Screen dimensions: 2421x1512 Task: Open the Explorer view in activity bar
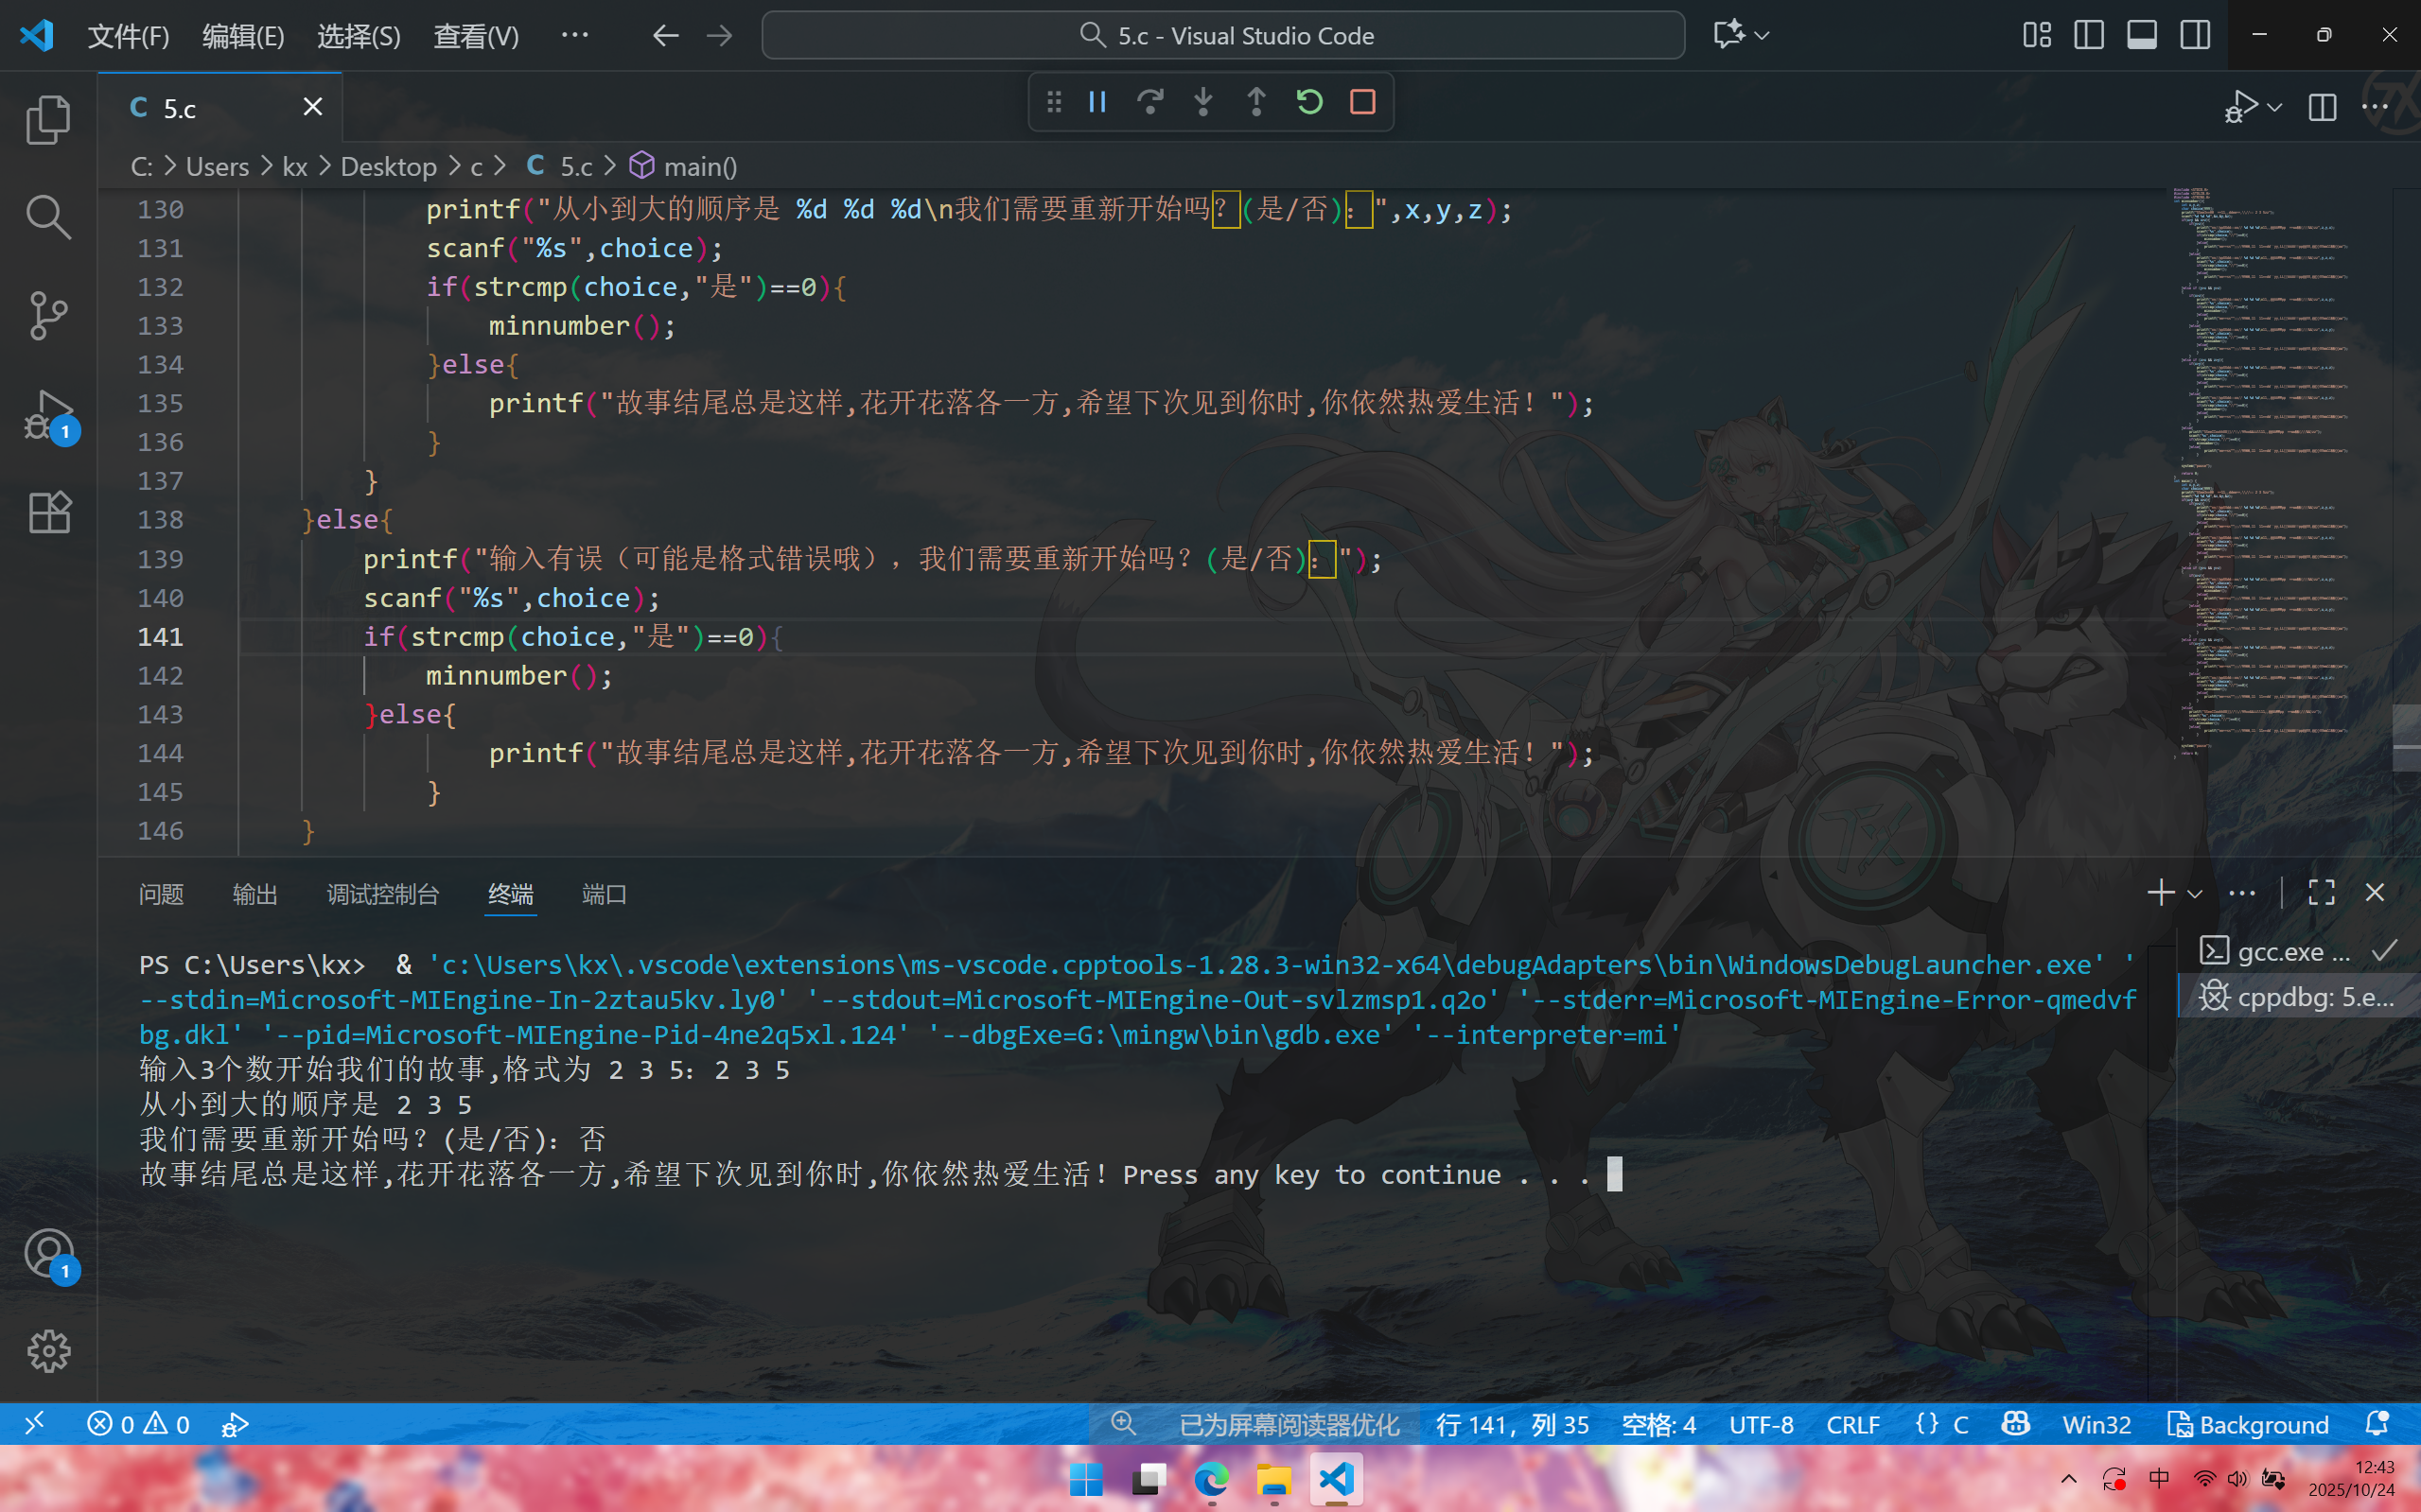click(48, 119)
